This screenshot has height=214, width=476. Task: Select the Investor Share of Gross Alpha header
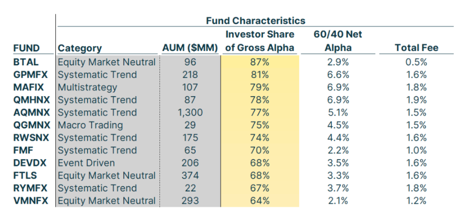coord(260,41)
